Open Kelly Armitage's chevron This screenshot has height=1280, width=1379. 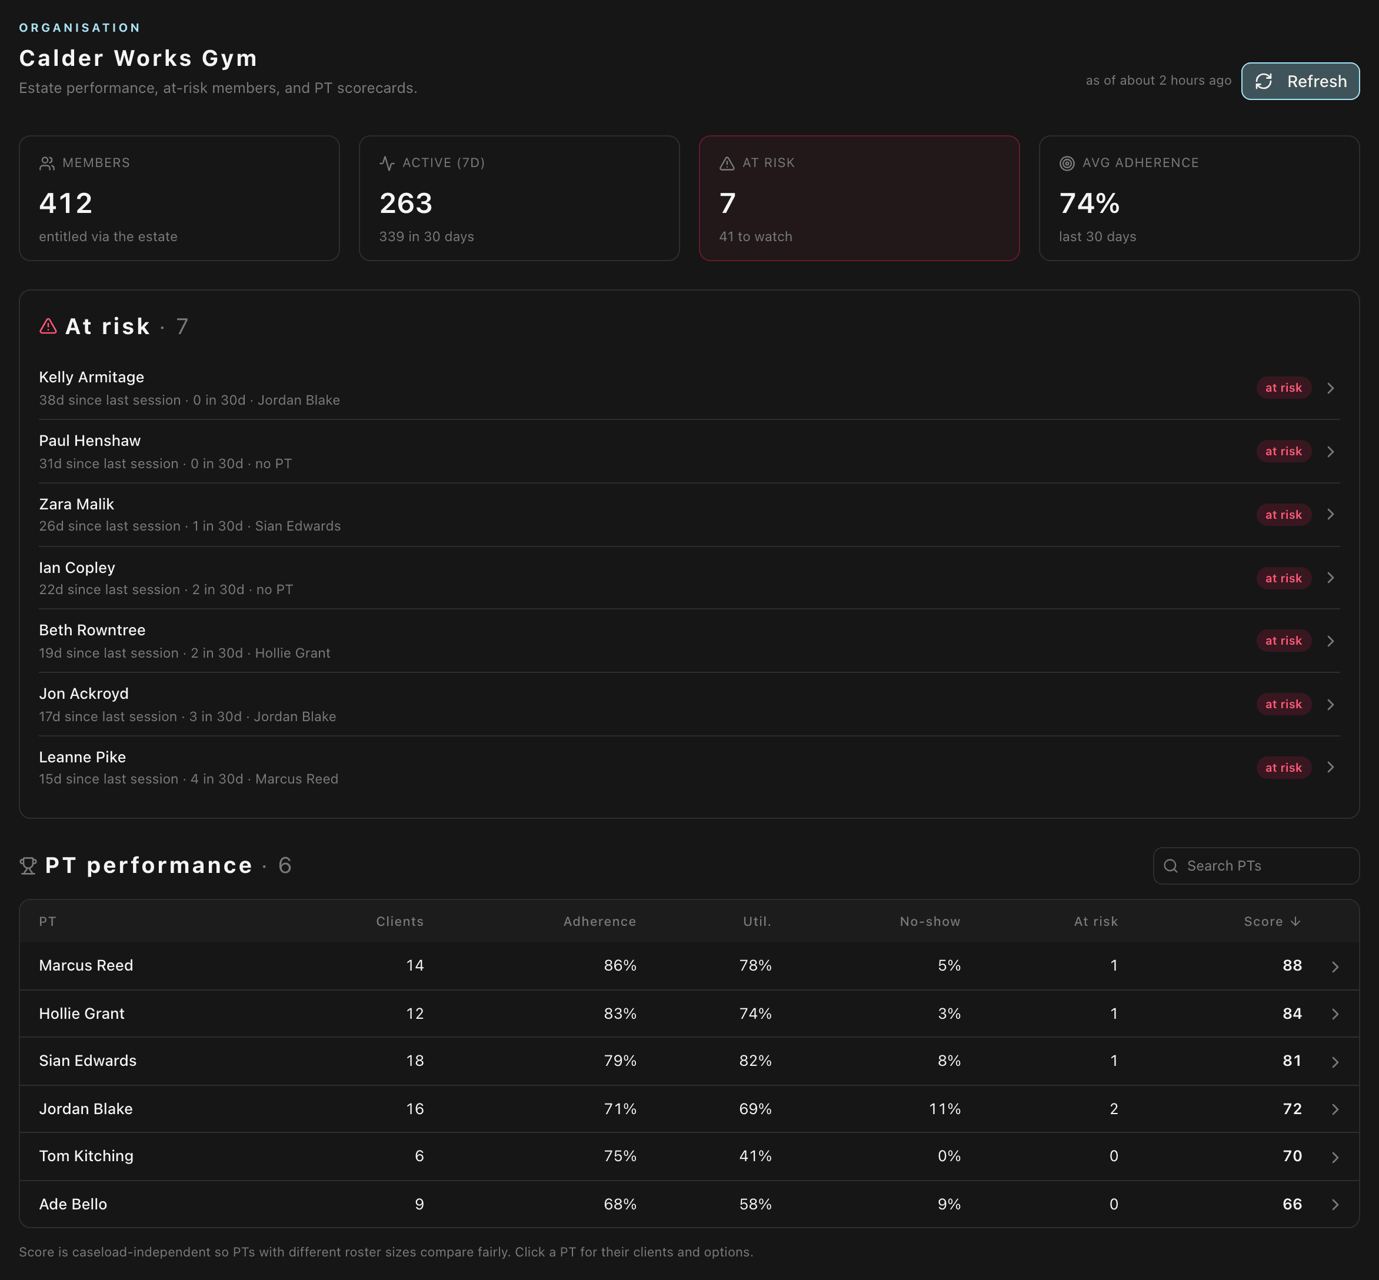[x=1331, y=388]
